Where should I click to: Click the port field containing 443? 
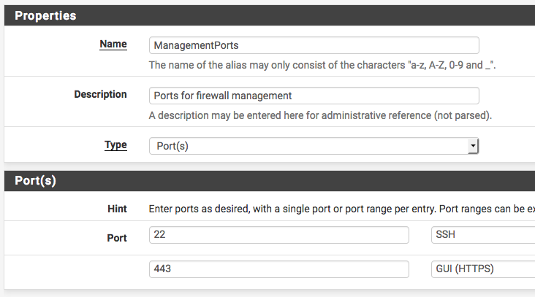[278, 269]
